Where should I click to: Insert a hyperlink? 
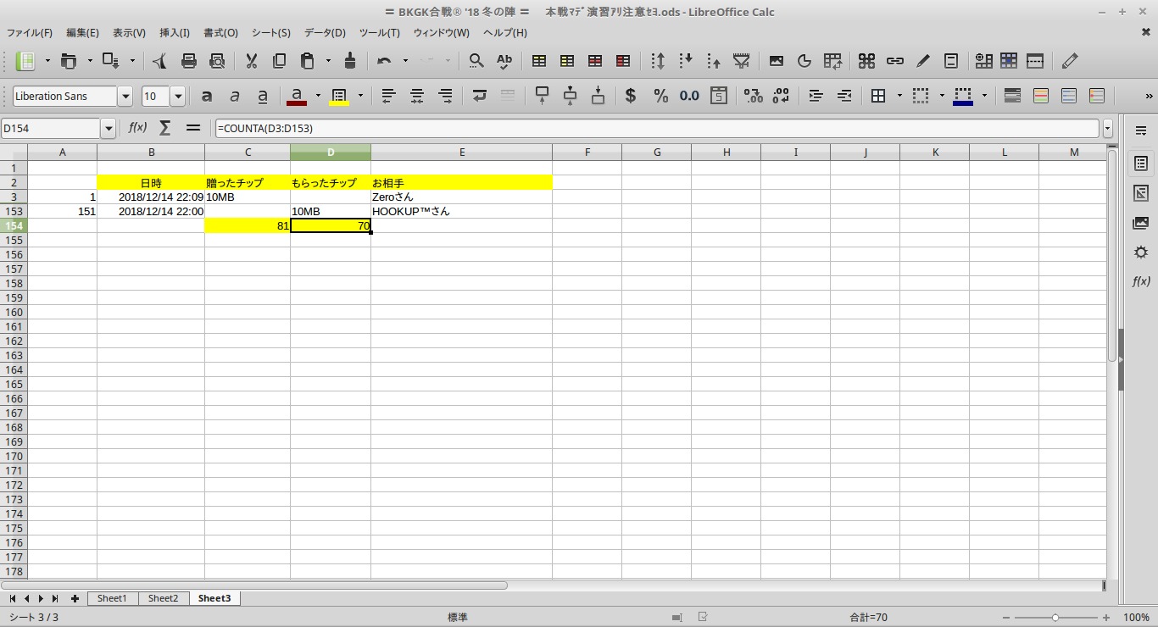pos(894,61)
